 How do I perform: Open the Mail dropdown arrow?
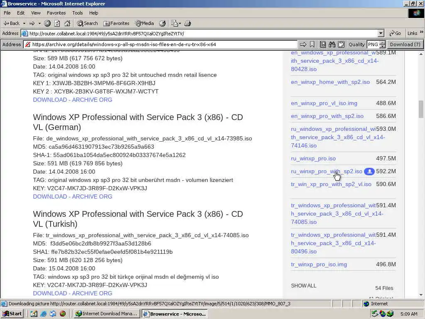coord(180,23)
